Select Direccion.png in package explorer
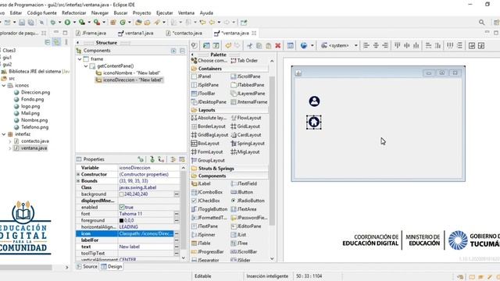 point(32,92)
